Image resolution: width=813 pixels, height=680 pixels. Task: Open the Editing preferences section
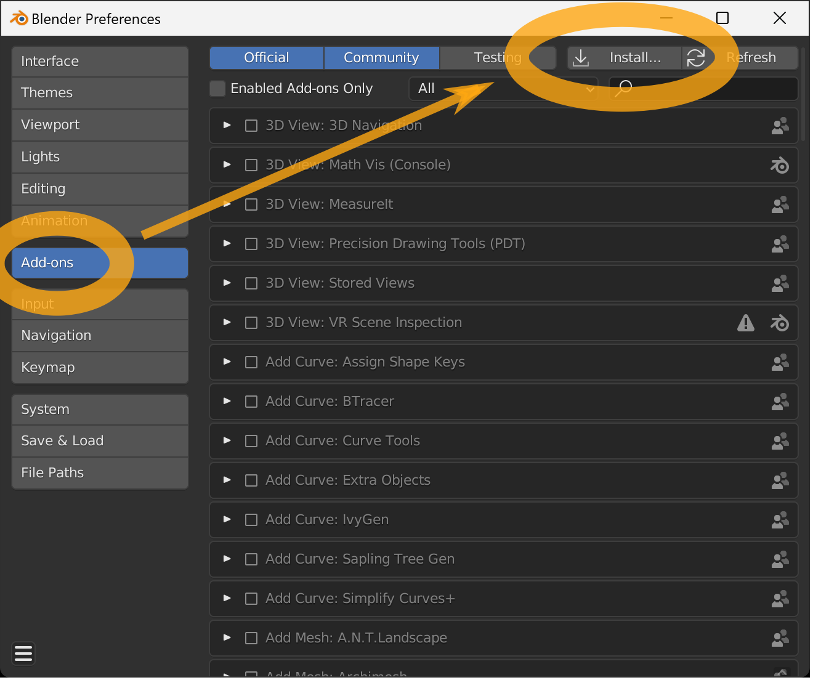(x=100, y=189)
